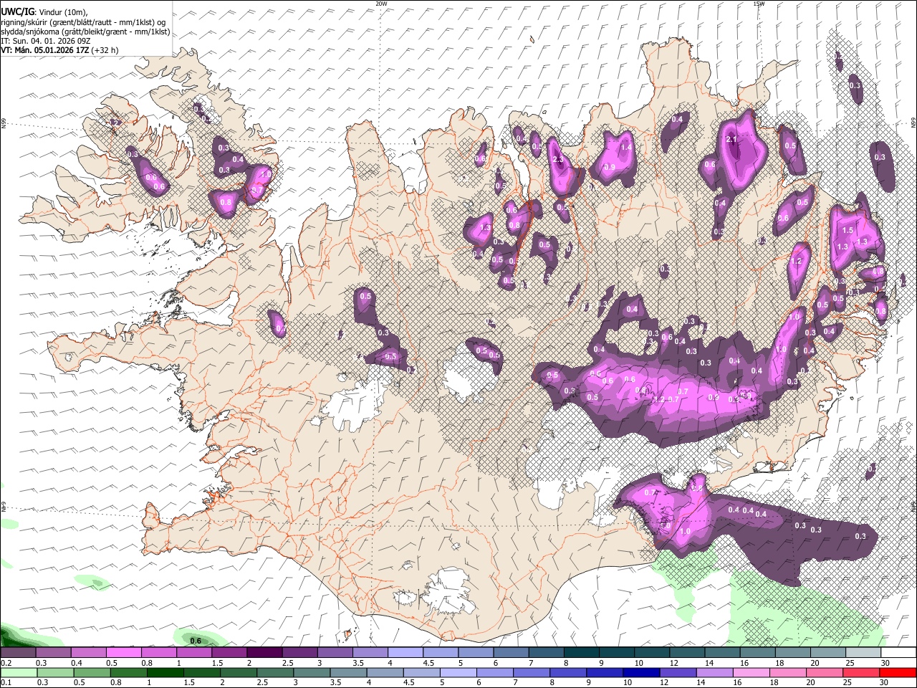Image resolution: width=917 pixels, height=688 pixels.
Task: Click the '25' label on the lower legend
Action: coord(848,682)
